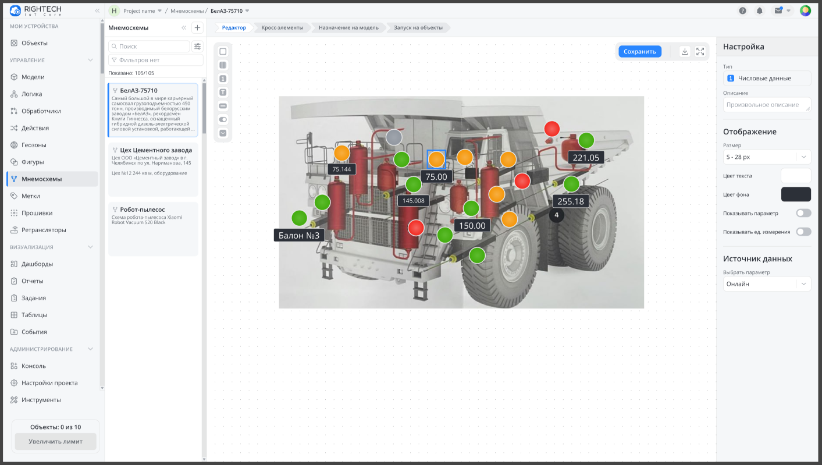This screenshot has height=465, width=822.
Task: Open the Фильтров нет filter selector
Action: point(156,60)
